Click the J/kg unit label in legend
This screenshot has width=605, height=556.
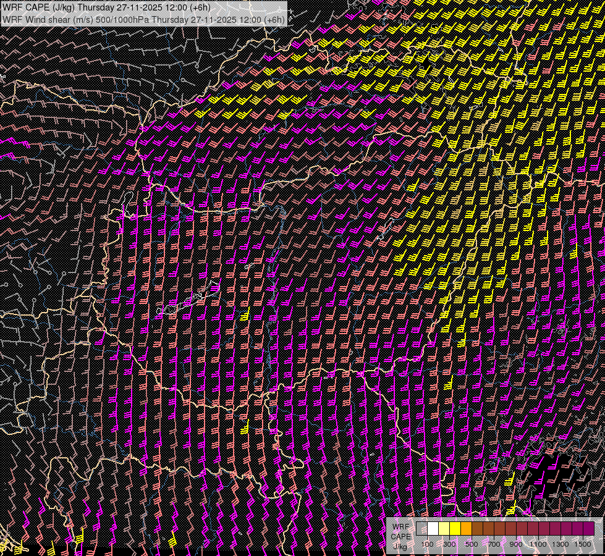coord(400,547)
